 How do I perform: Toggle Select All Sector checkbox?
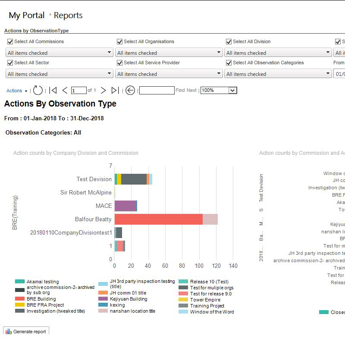[x=10, y=63]
